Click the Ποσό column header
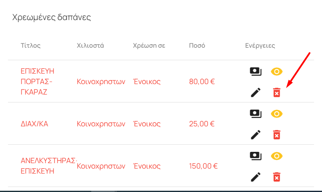Screen dimensions: 322x192 click(197, 45)
